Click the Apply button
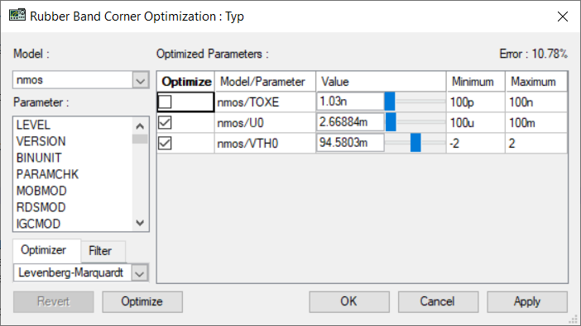The width and height of the screenshot is (581, 326). [527, 301]
